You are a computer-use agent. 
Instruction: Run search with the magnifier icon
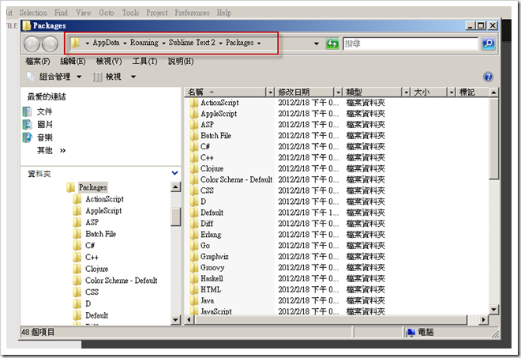[x=488, y=43]
